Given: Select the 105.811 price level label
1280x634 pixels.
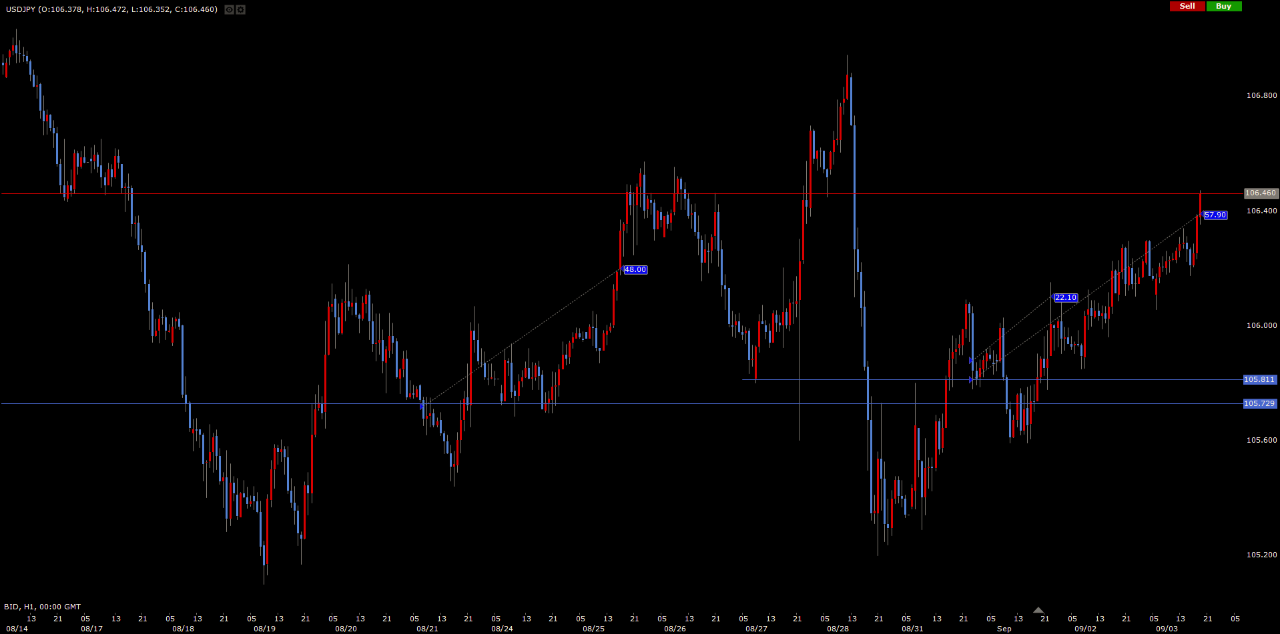Looking at the screenshot, I should pyautogui.click(x=1259, y=380).
